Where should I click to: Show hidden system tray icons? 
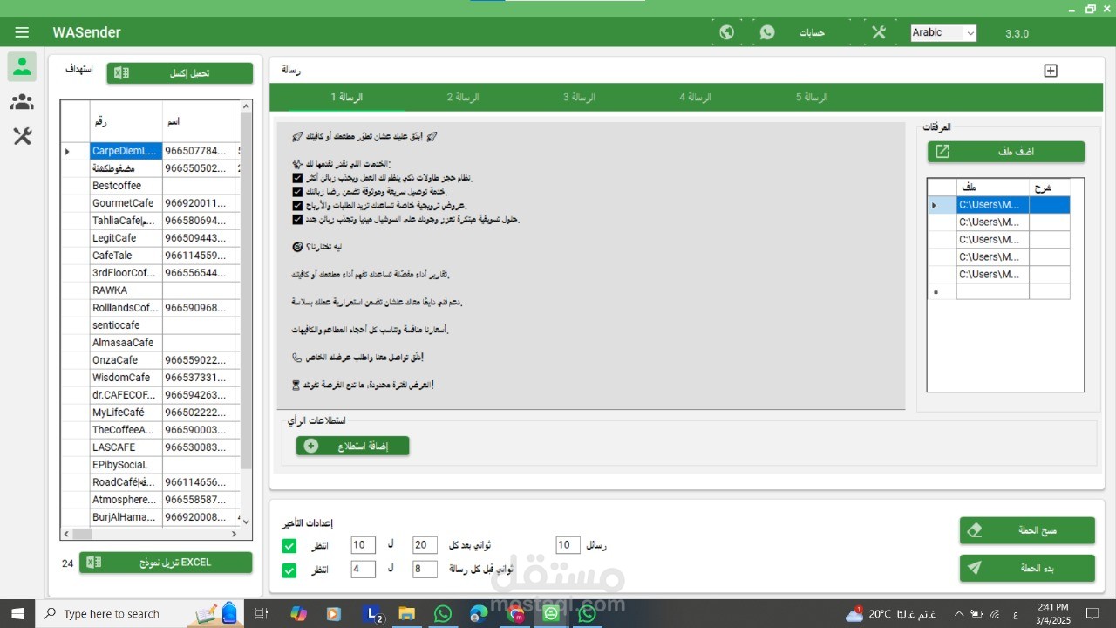(x=959, y=614)
